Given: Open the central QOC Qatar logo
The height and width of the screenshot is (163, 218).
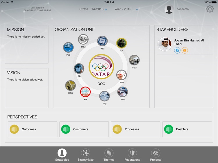Looking at the screenshot, I should 101,67.
